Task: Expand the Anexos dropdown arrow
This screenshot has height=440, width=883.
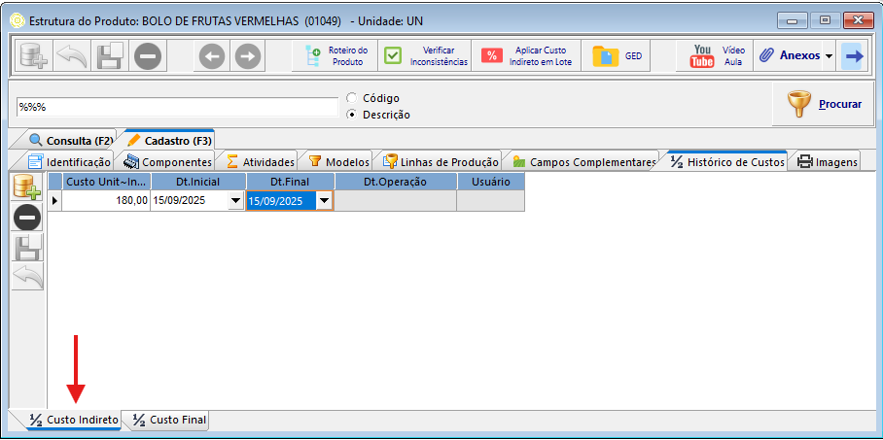Action: (829, 56)
